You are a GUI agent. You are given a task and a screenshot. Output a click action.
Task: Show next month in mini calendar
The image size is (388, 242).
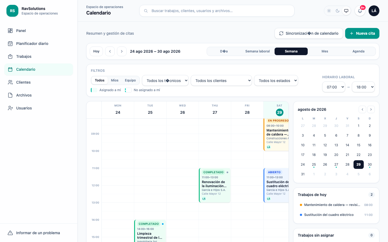[371, 109]
